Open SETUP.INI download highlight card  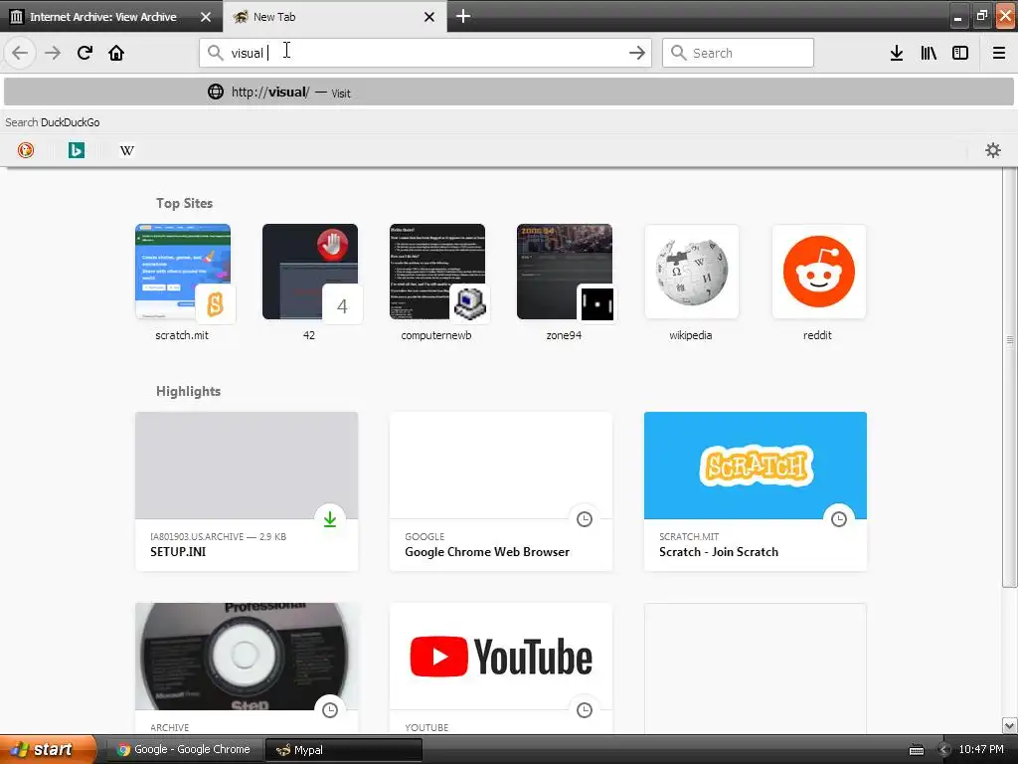point(247,491)
